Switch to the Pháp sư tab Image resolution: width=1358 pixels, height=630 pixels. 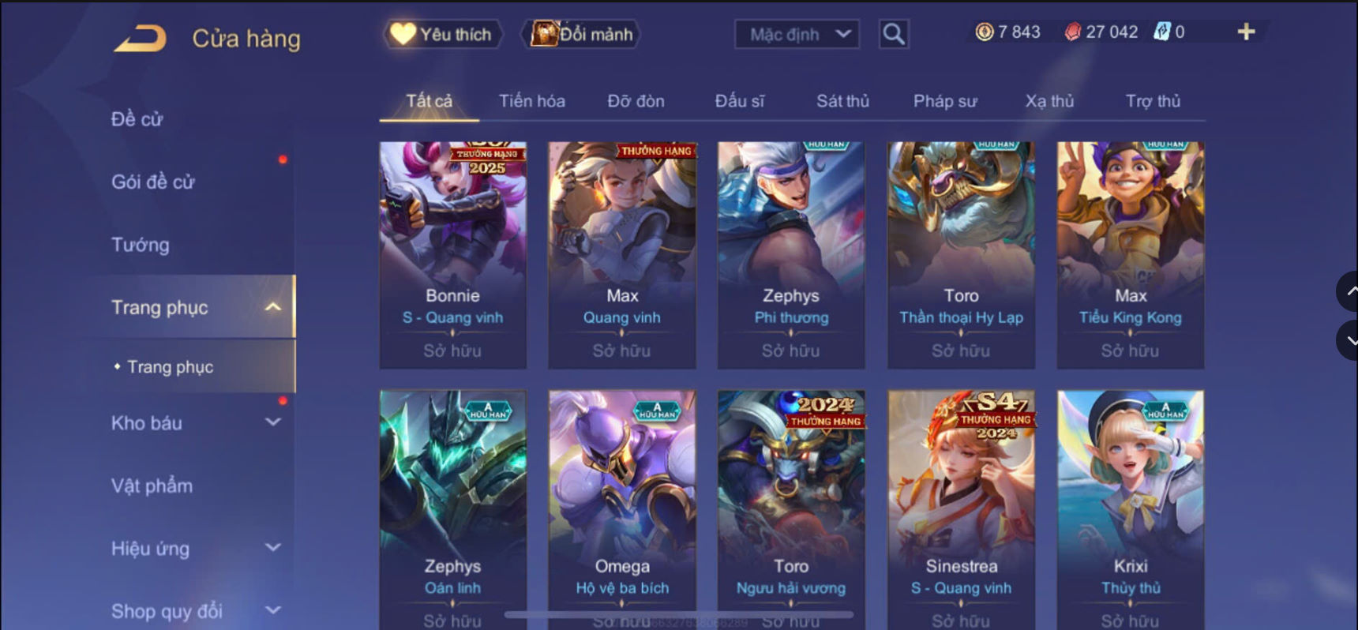[945, 101]
